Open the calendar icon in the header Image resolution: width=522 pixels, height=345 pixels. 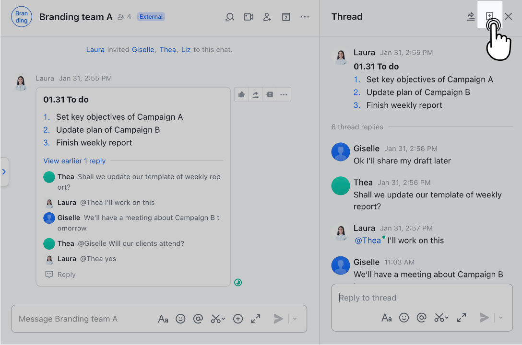tap(285, 17)
